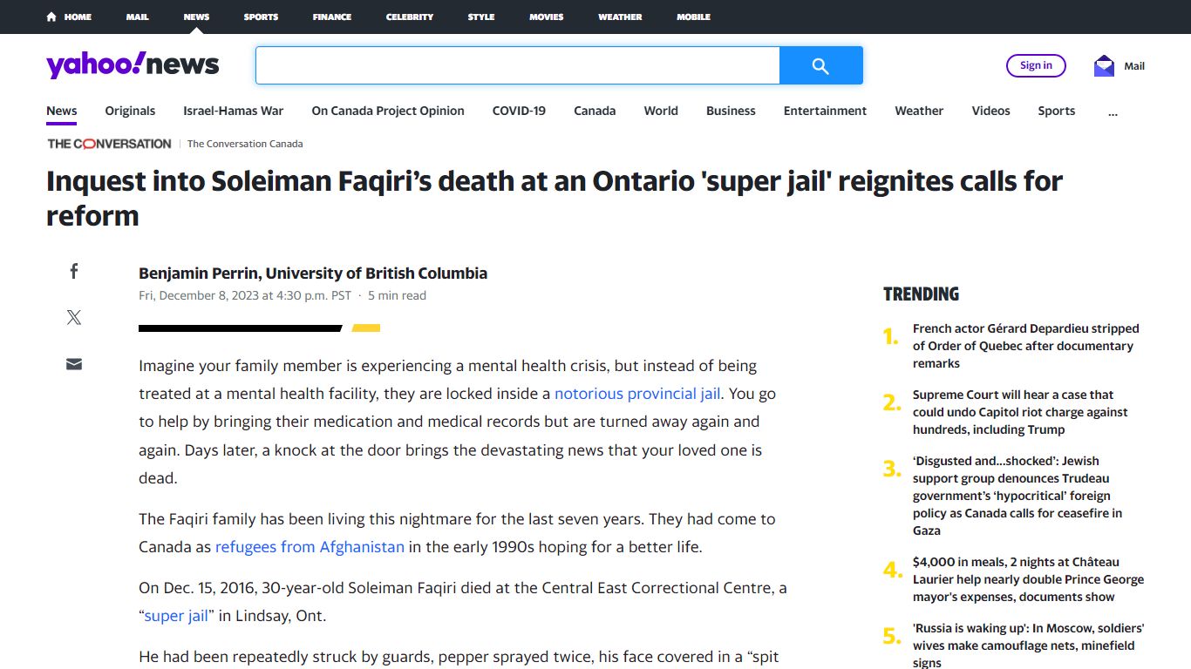Open On Canada Project Opinion tab
Viewport: 1191px width, 669px height.
pyautogui.click(x=388, y=111)
